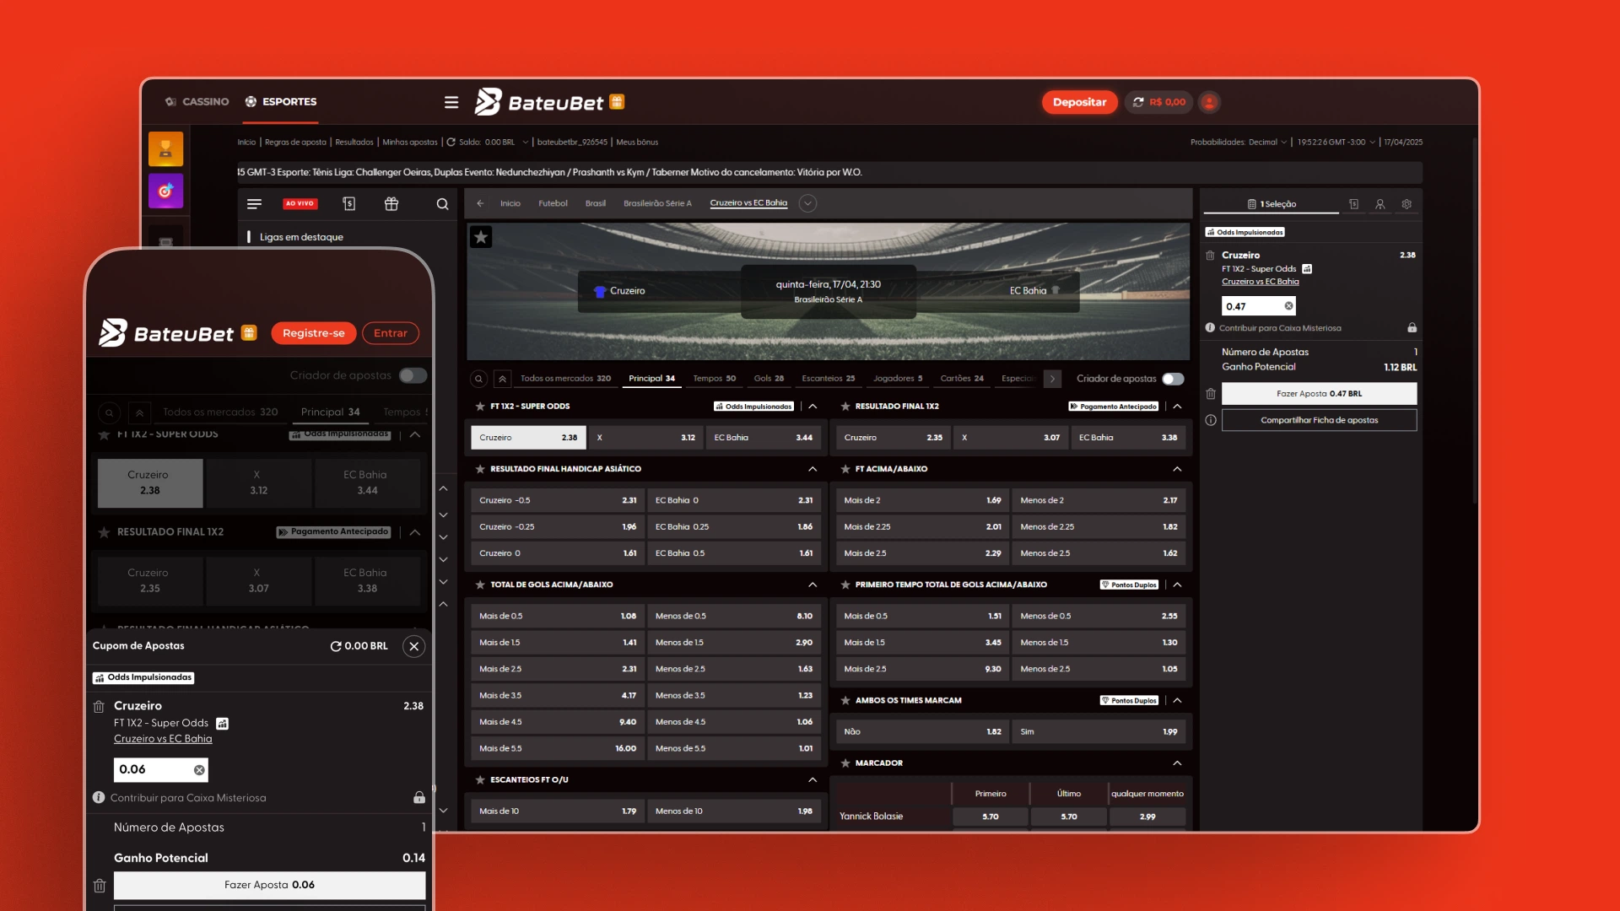Click Fazer Aposta 0.47 BRL button
Viewport: 1620px width, 911px height.
(x=1319, y=394)
